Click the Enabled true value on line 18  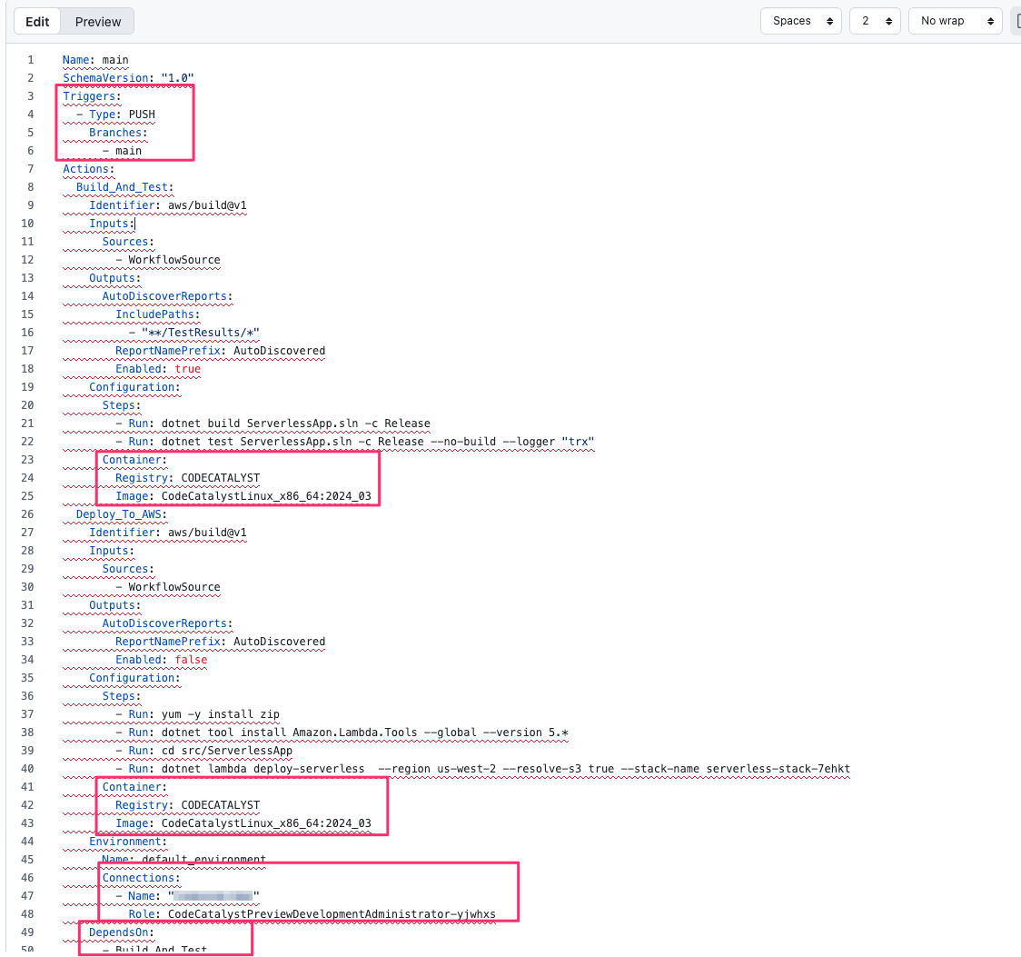tap(187, 369)
